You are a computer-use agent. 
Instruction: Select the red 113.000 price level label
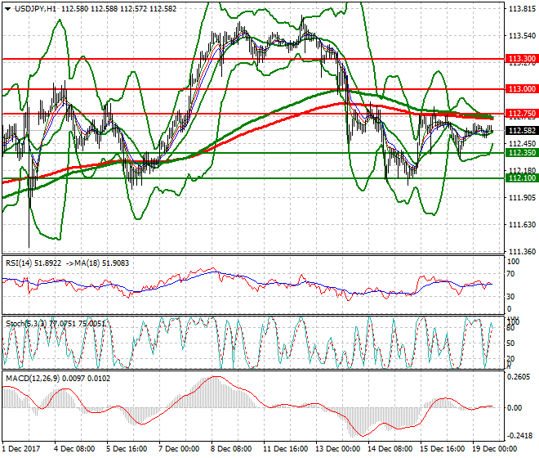coord(521,88)
